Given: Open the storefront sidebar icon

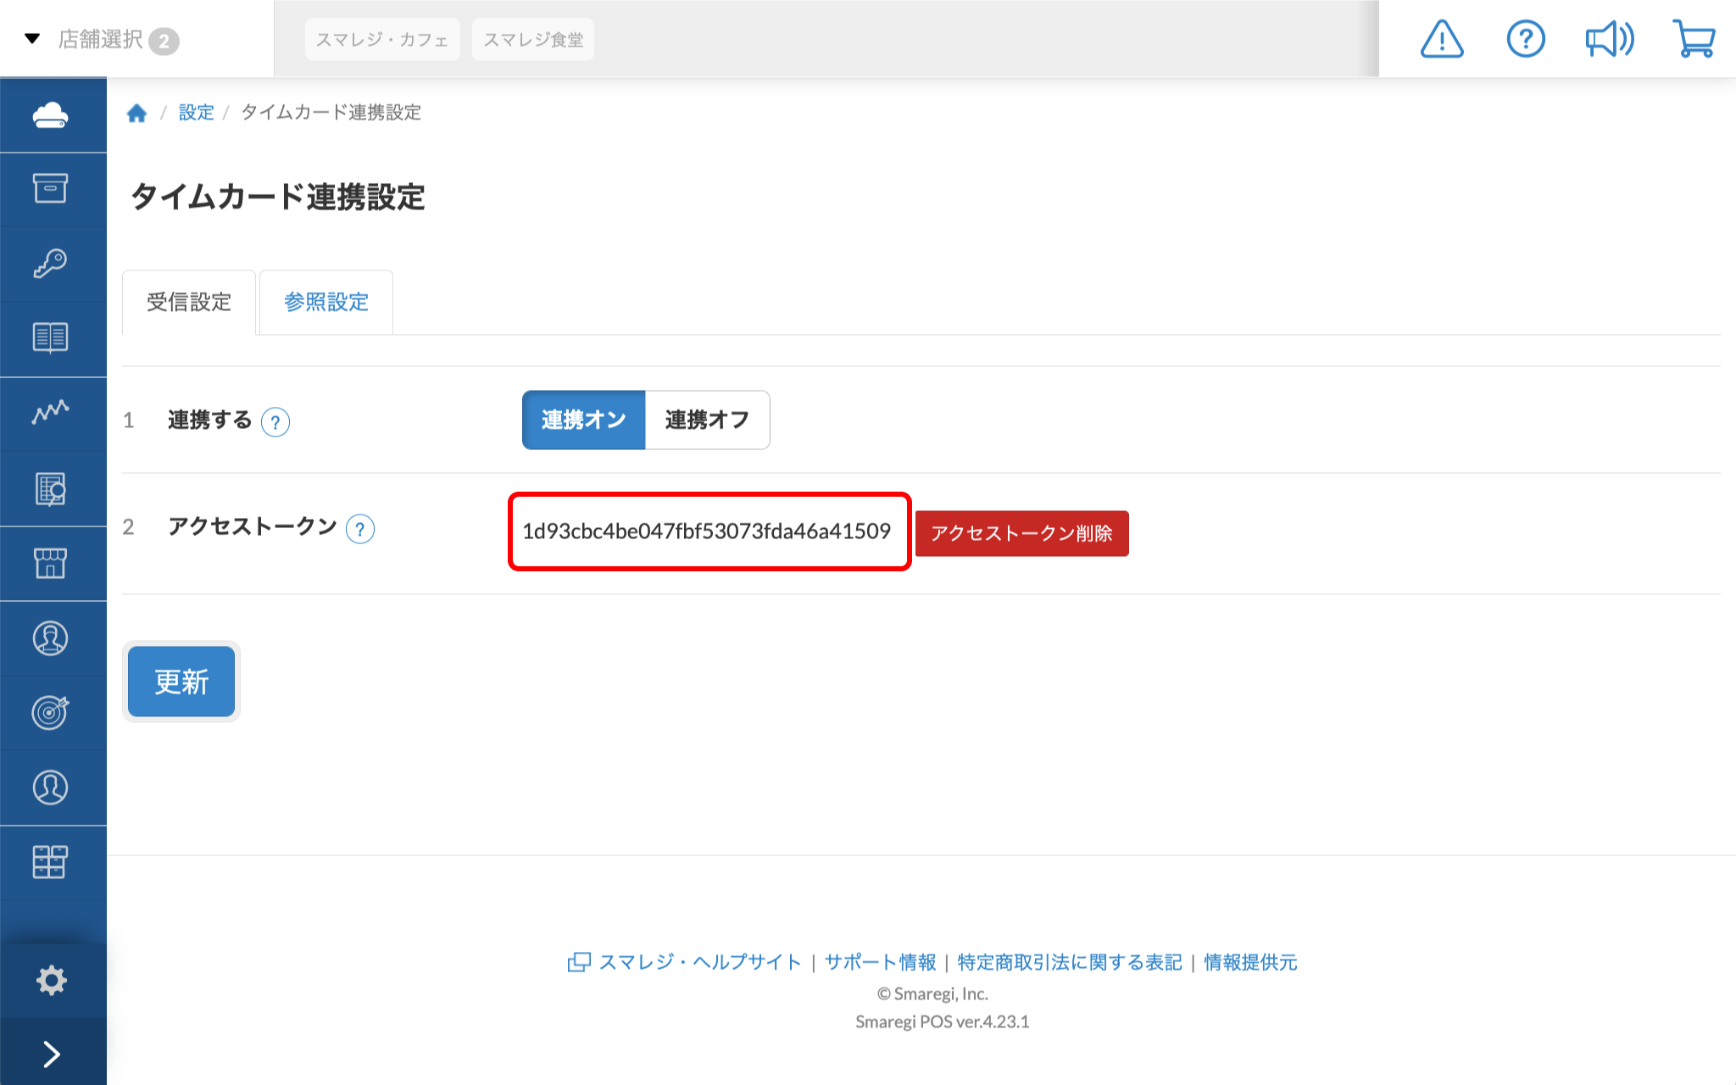Looking at the screenshot, I should click(x=51, y=563).
